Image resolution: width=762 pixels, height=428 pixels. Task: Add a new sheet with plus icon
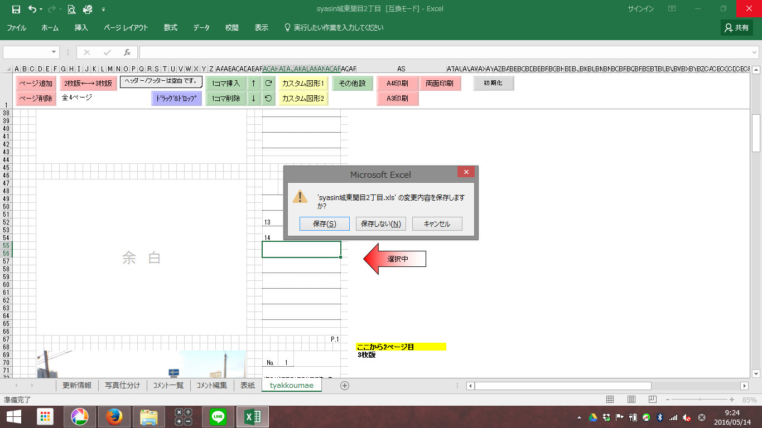click(345, 386)
